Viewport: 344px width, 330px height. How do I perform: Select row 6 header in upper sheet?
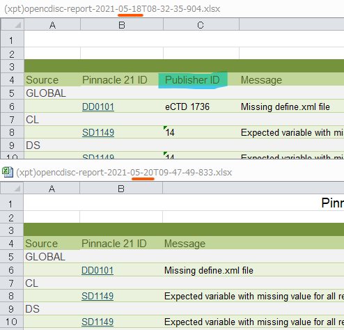coord(12,107)
